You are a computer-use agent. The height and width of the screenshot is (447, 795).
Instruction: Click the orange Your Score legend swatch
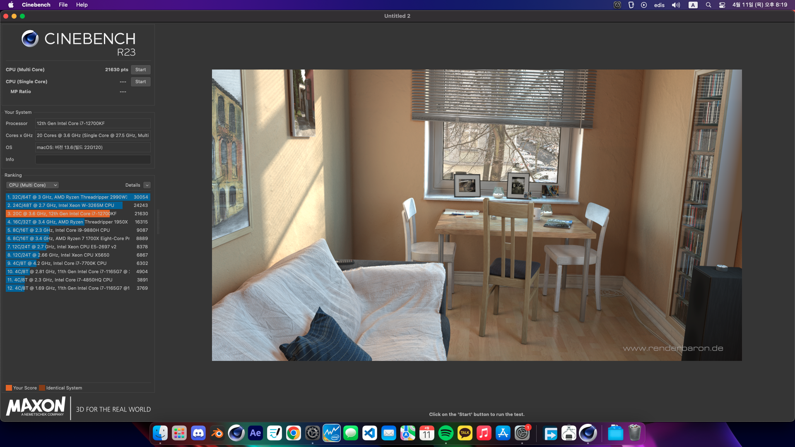point(9,388)
